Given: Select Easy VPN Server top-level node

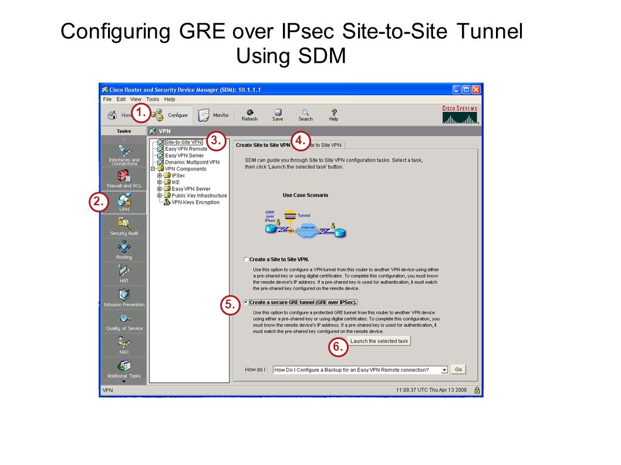Looking at the screenshot, I should (184, 155).
